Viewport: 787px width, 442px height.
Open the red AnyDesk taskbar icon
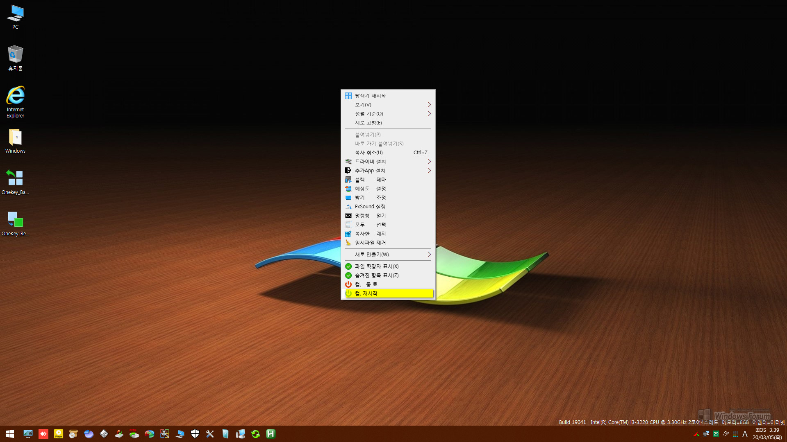click(x=43, y=434)
